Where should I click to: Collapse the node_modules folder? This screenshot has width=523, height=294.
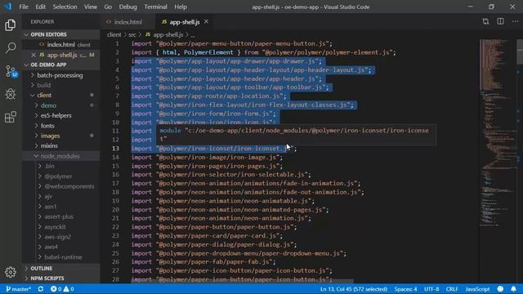(x=60, y=156)
